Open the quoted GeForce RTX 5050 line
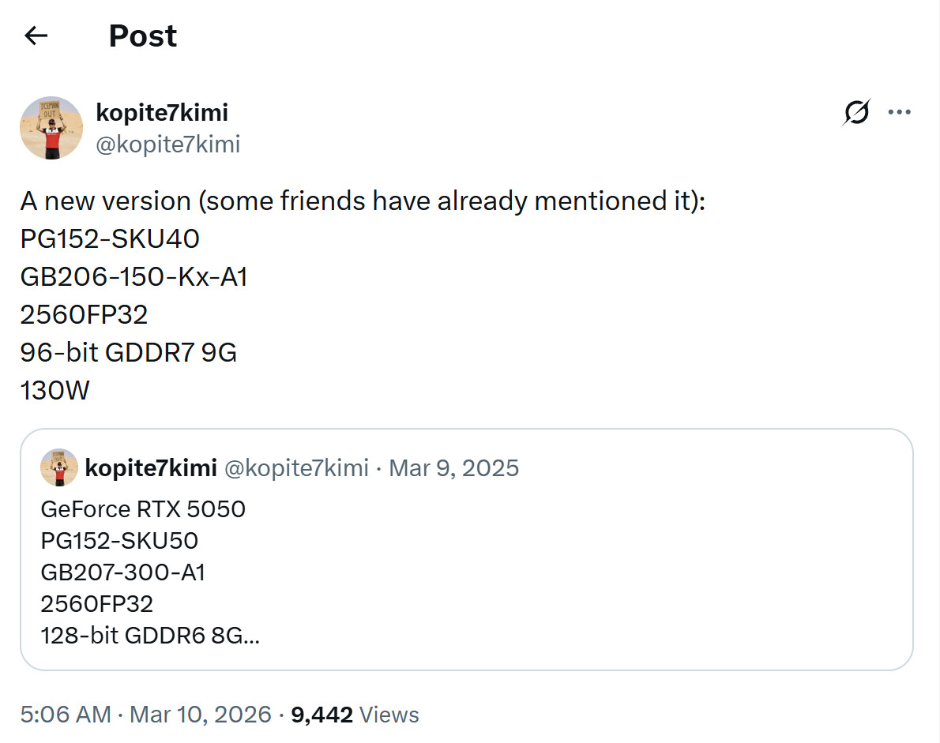The height and width of the screenshot is (743, 940). (143, 509)
